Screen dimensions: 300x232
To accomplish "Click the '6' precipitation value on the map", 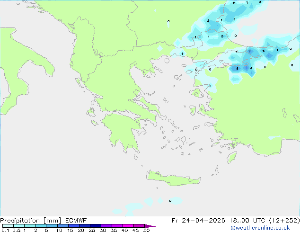I will 264,51.
